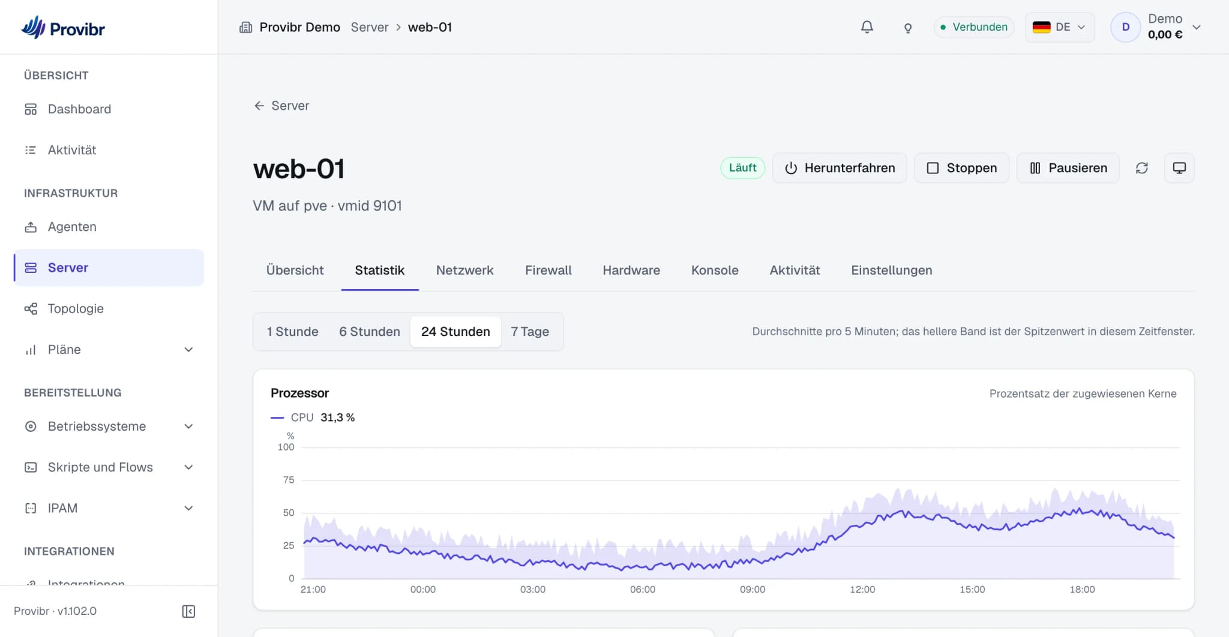
Task: Click the Herunterfahren button
Action: tap(840, 168)
